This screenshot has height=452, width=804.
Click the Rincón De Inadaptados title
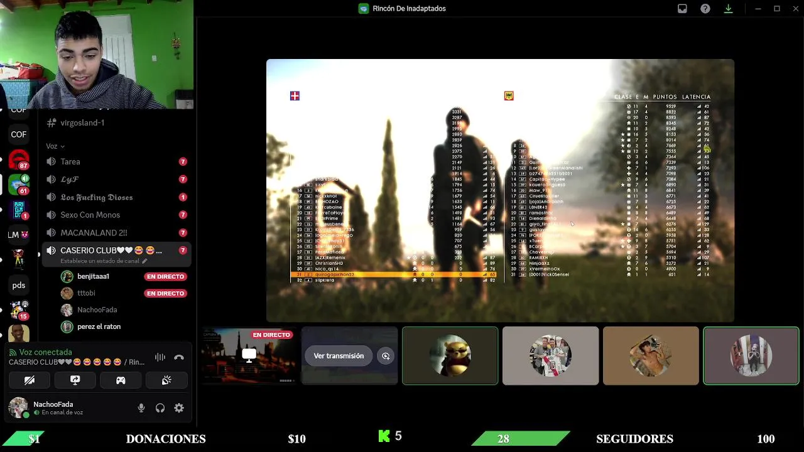(x=409, y=9)
